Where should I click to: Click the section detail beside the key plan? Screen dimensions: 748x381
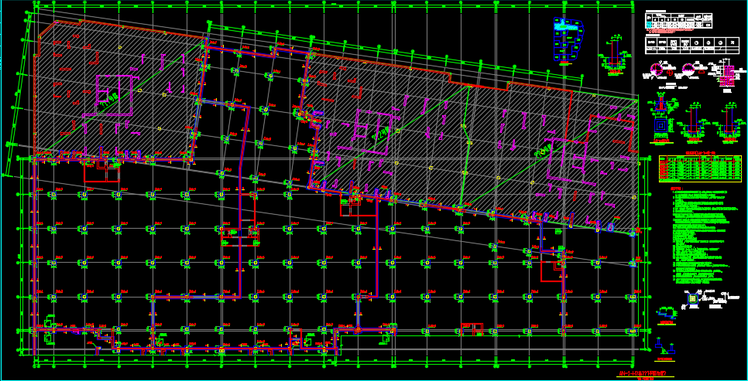coord(616,55)
